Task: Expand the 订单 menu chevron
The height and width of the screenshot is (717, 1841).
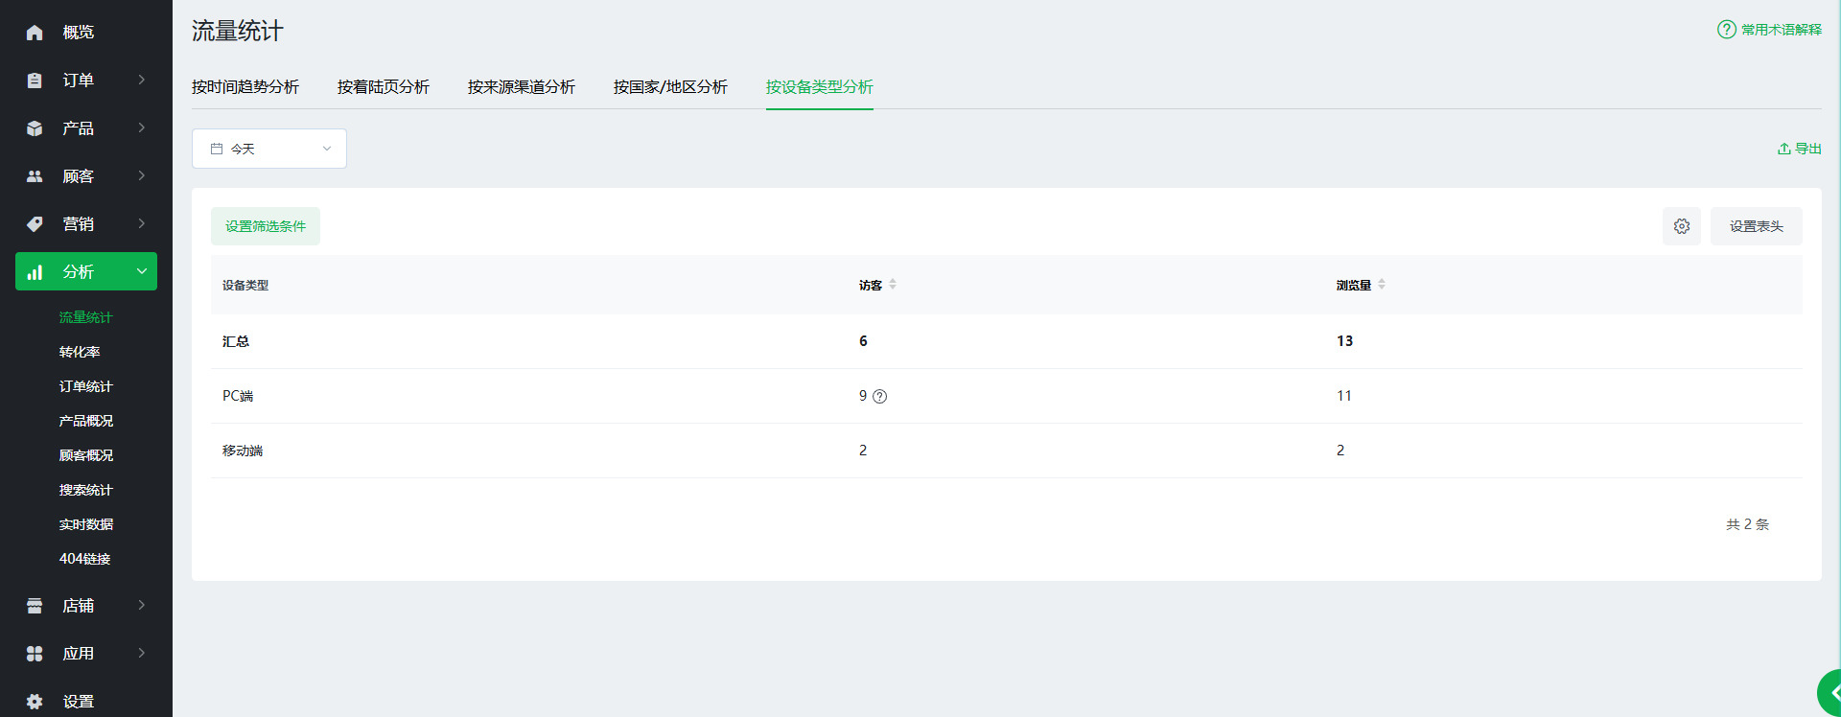Action: click(142, 80)
